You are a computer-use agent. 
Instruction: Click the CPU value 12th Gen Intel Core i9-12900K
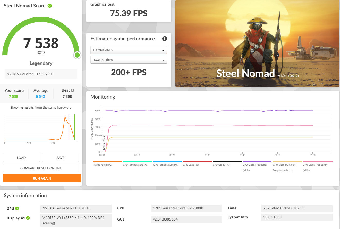point(186,208)
